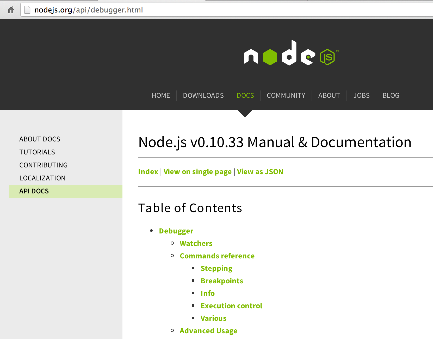Select the highlighted API Docs item

(x=34, y=191)
